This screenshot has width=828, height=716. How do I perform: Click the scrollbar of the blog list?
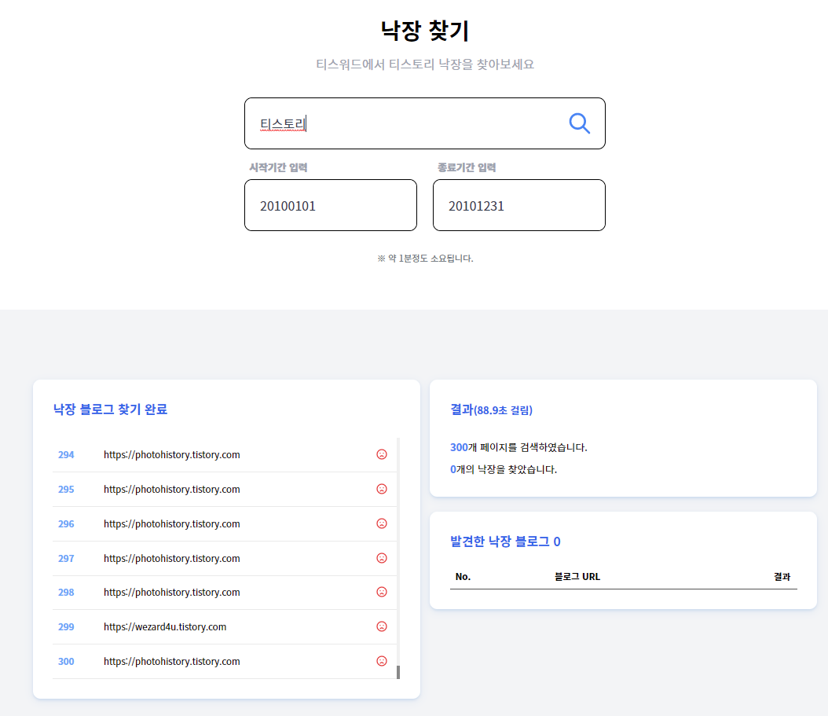[399, 672]
